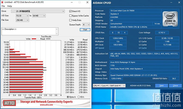The width and height of the screenshot is (183, 109).
Task: Click the ATTO logo in the banner
Action: click(10, 103)
